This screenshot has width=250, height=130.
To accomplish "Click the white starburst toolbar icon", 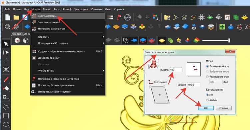I will (202, 17).
